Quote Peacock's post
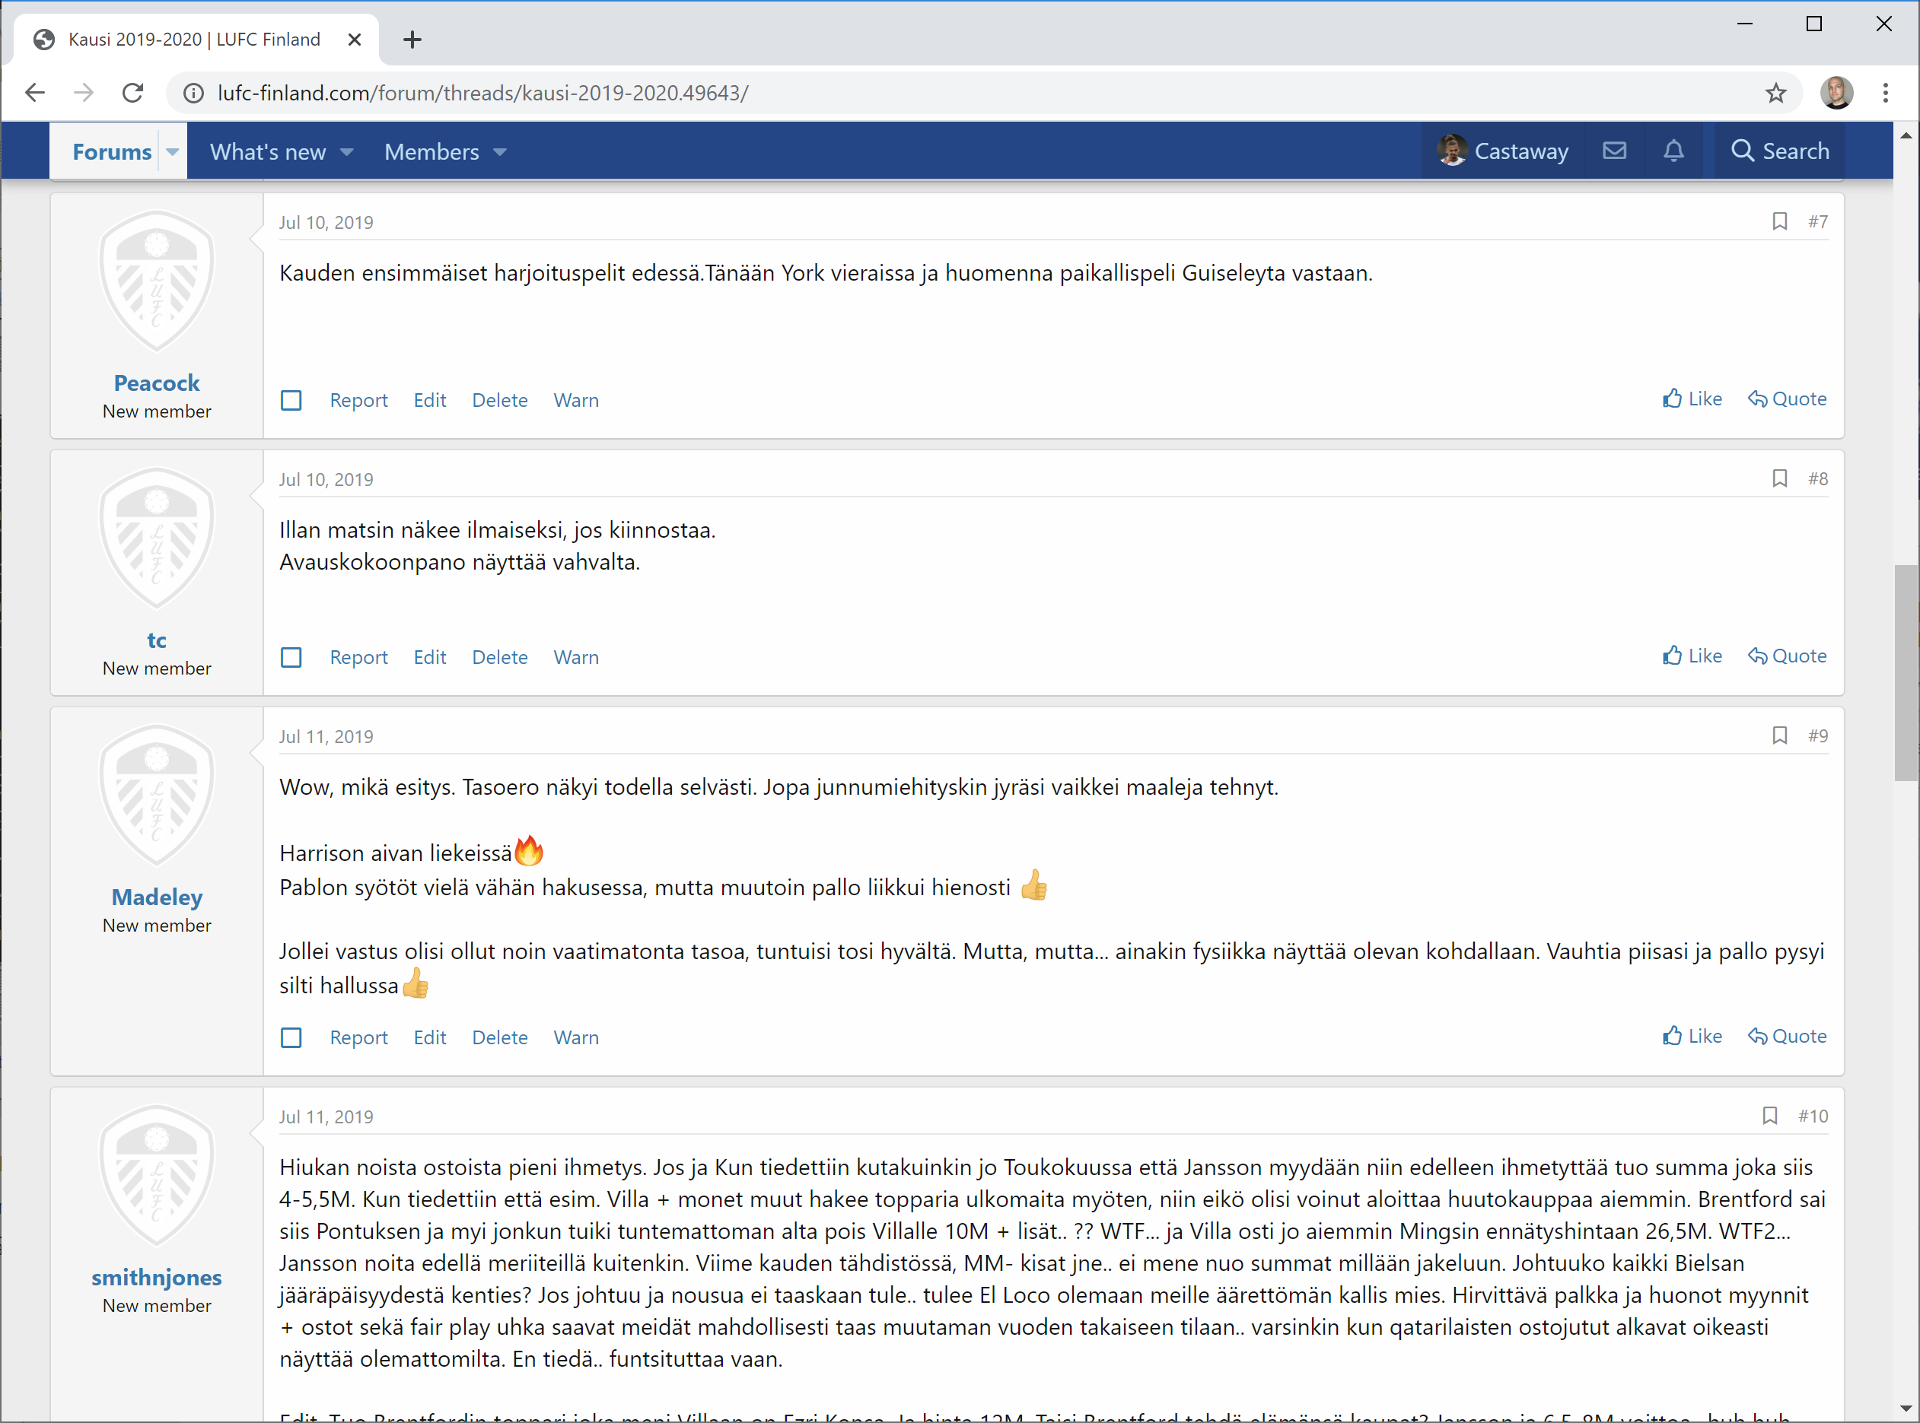 [x=1786, y=399]
